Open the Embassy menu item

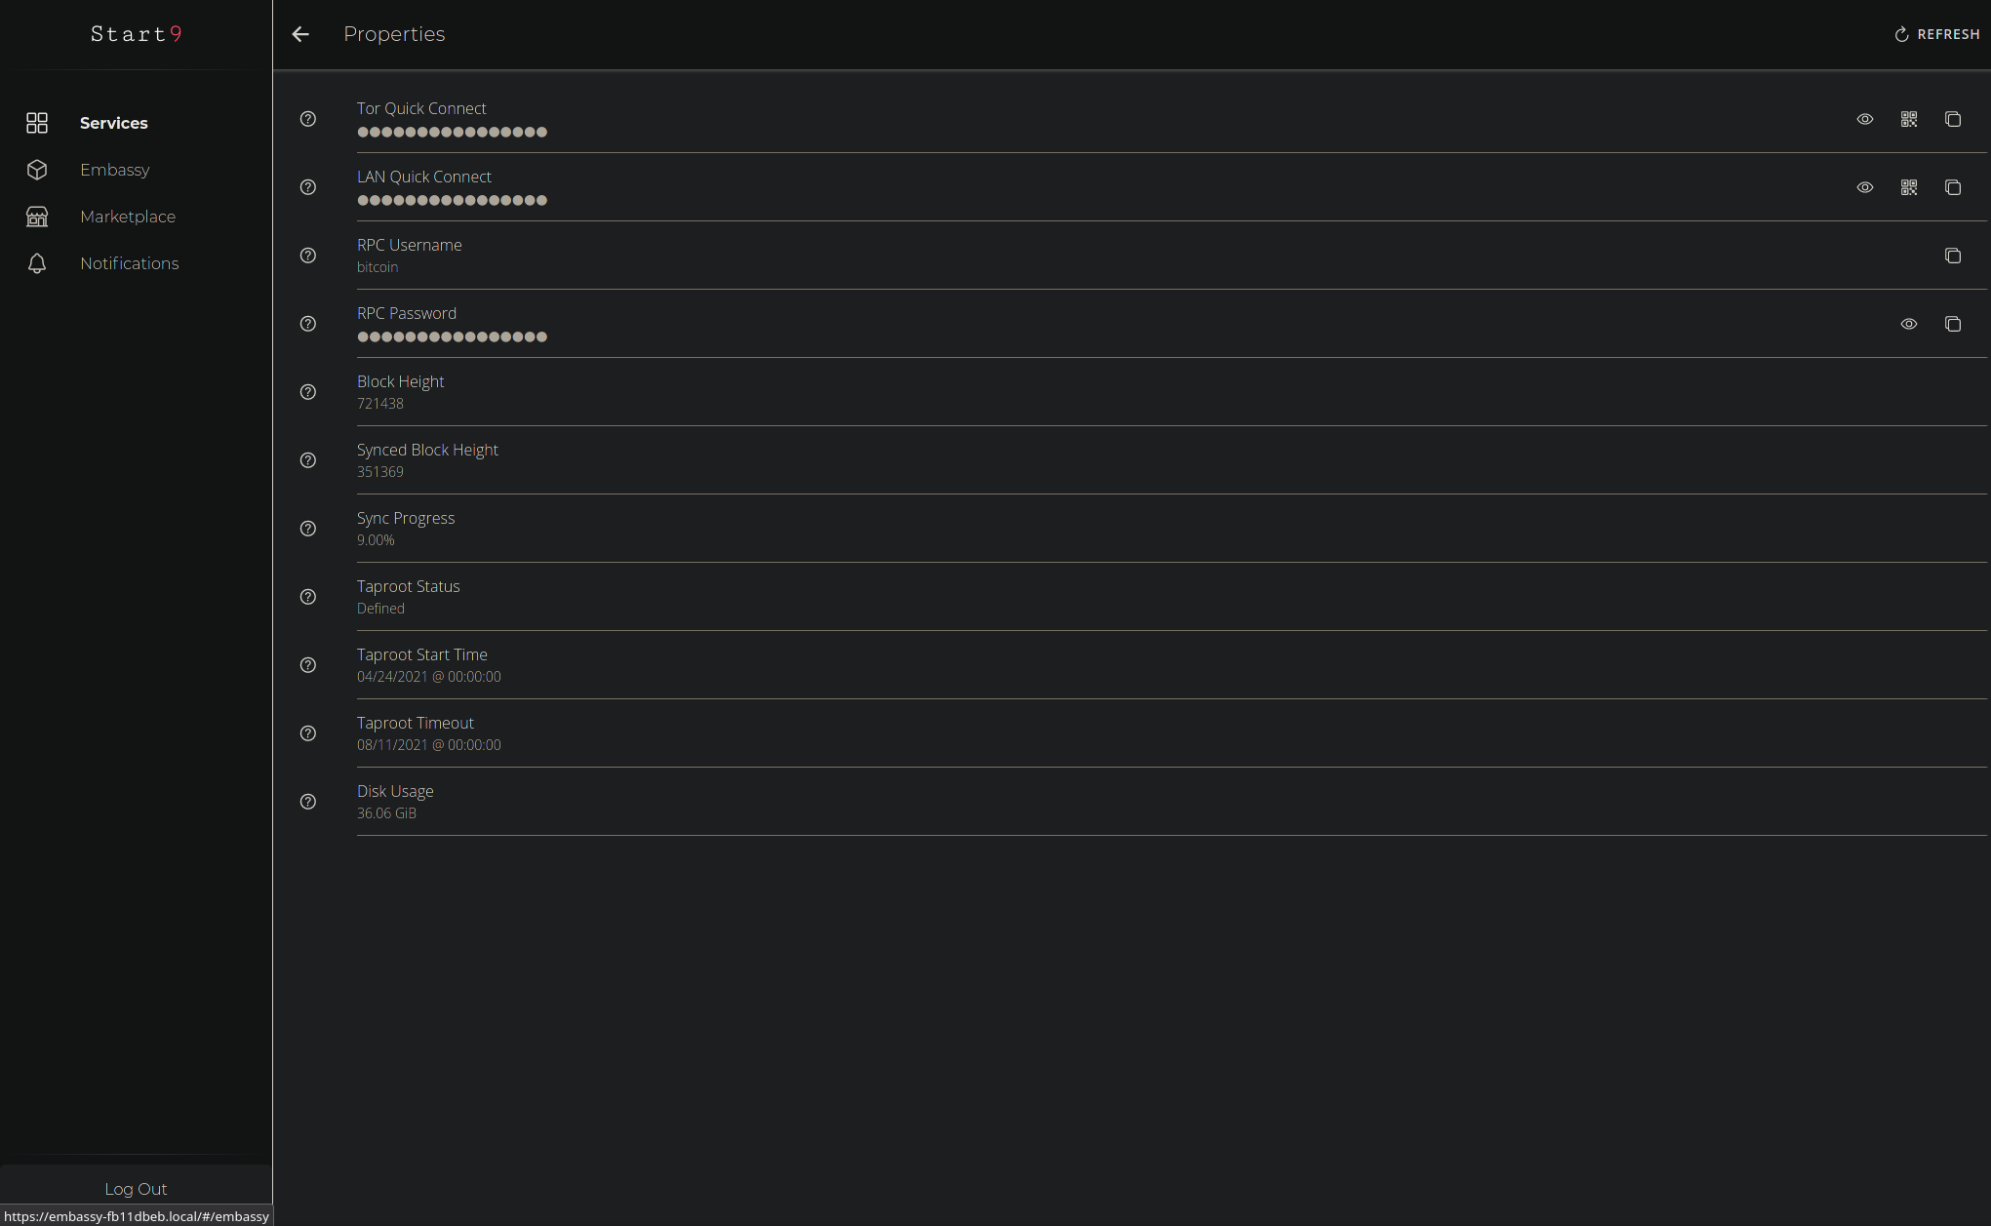coord(114,170)
